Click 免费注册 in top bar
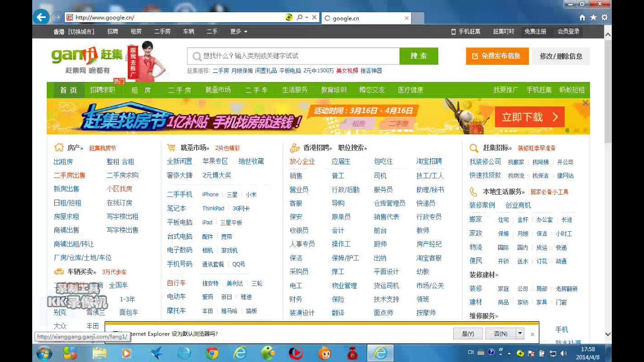The width and height of the screenshot is (644, 362). pyautogui.click(x=535, y=31)
